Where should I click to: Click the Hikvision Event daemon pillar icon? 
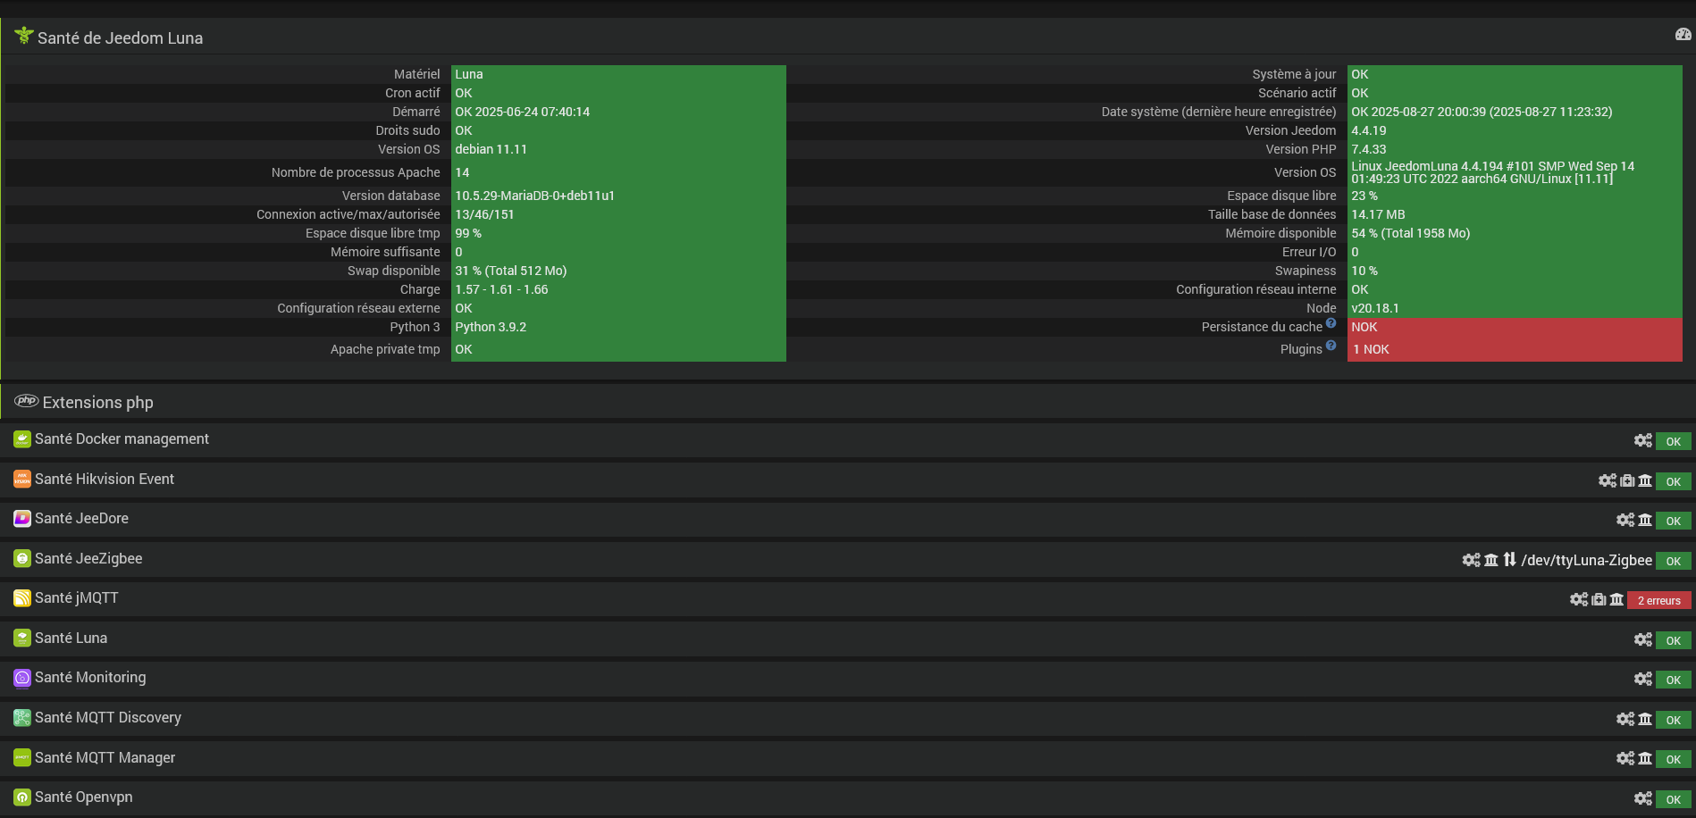pyautogui.click(x=1645, y=480)
